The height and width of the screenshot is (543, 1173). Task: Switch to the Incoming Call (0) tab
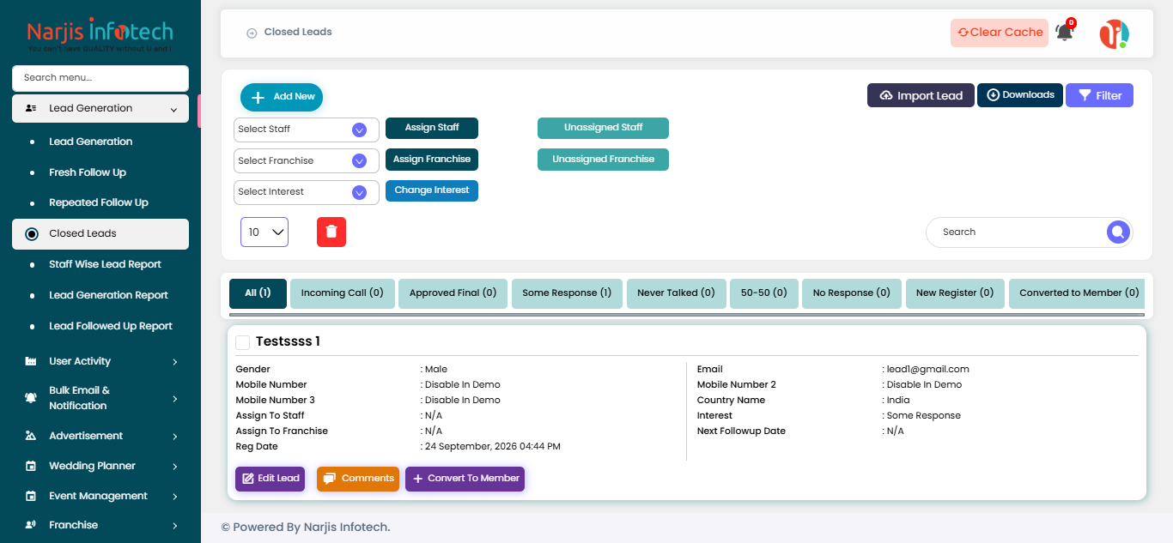(343, 293)
